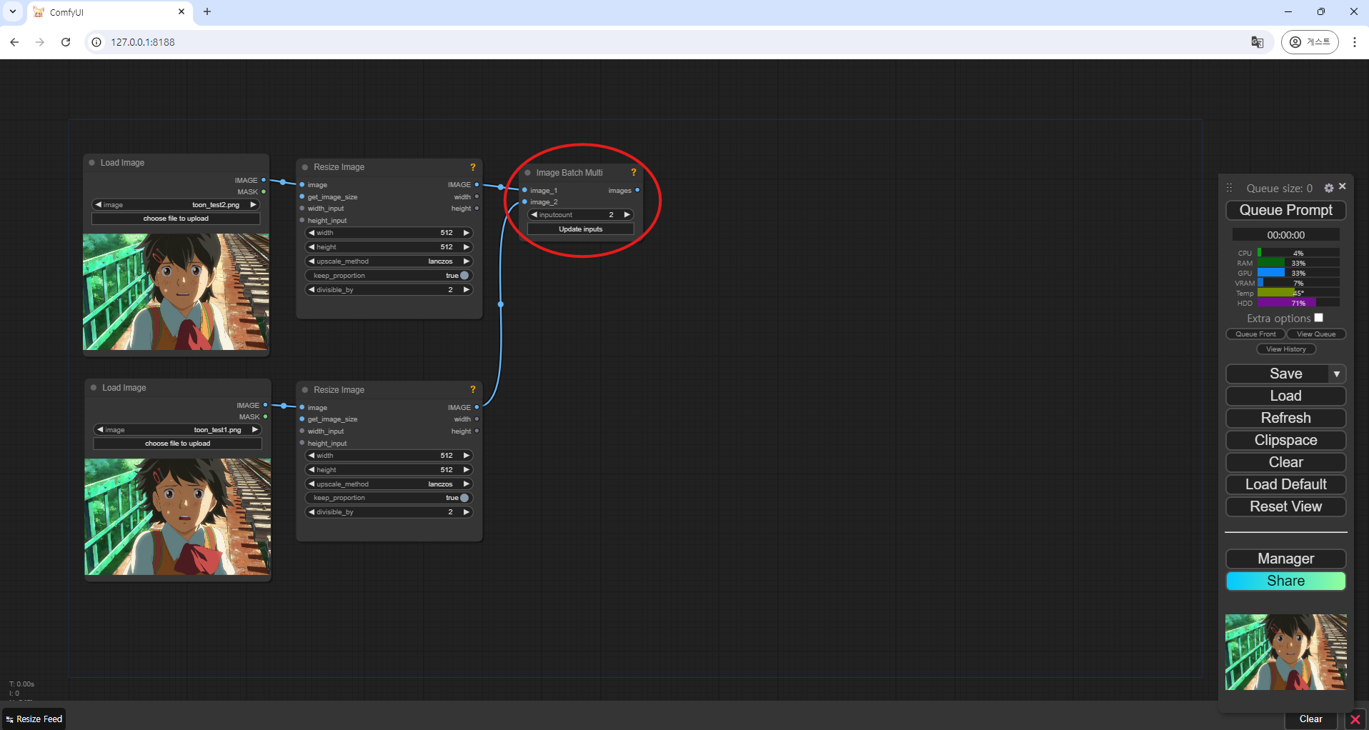Increase width in bottom Resize Image node

point(466,456)
